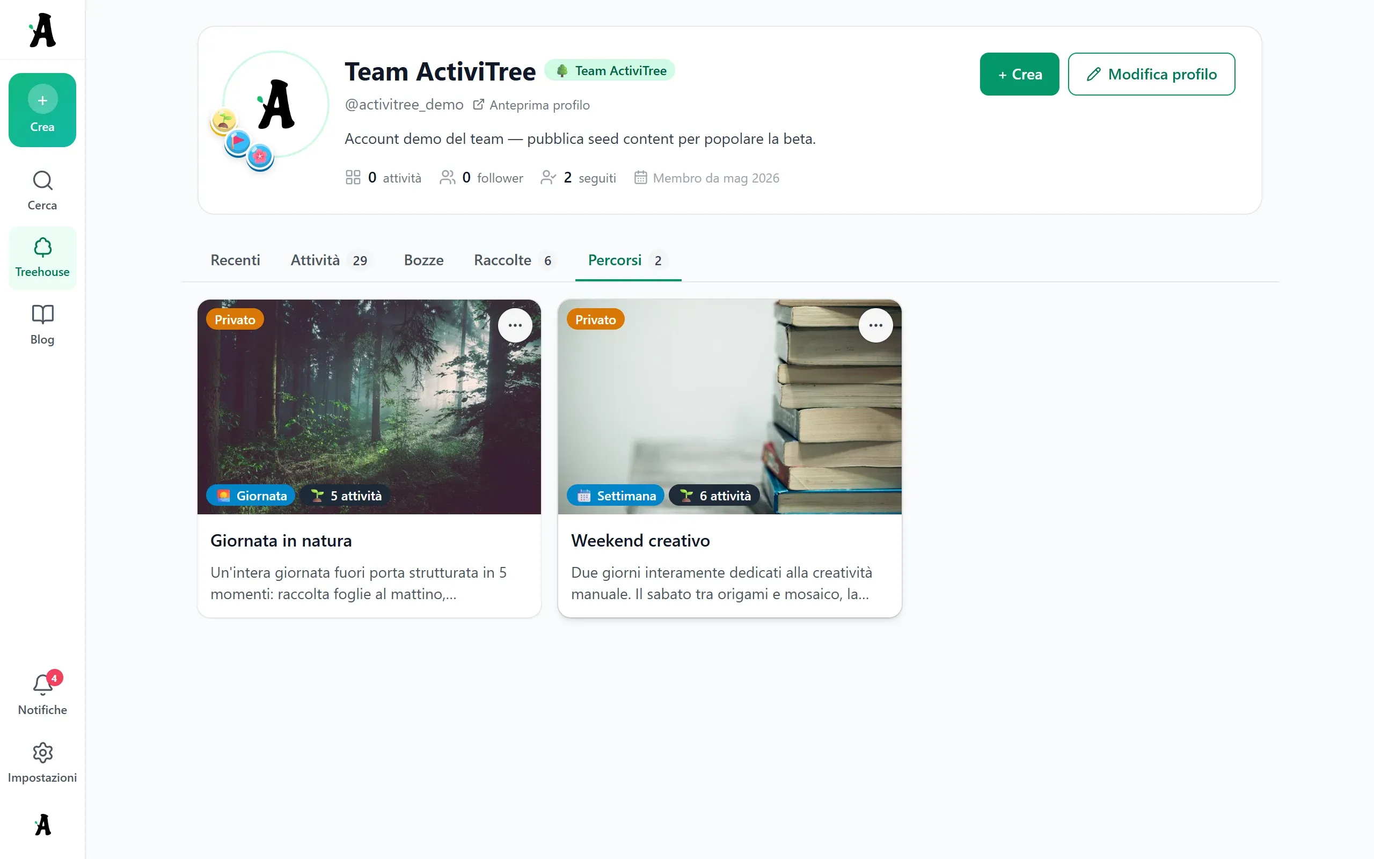Switch to the Bozze tab
Image resolution: width=1374 pixels, height=859 pixels.
(423, 260)
